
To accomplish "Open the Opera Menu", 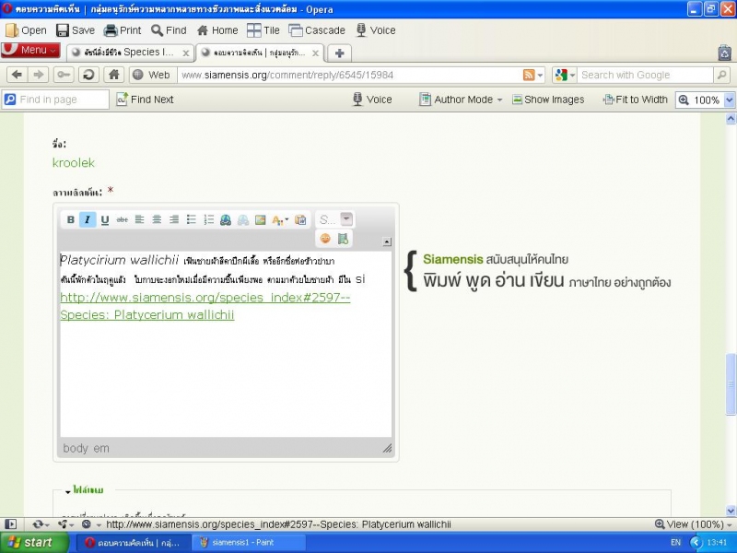I will coord(31,50).
